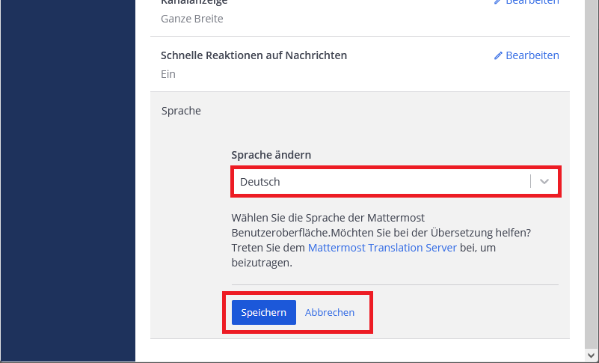The image size is (599, 363).
Task: Click the Ein status under Schnelle Reaktionen
Action: point(168,74)
